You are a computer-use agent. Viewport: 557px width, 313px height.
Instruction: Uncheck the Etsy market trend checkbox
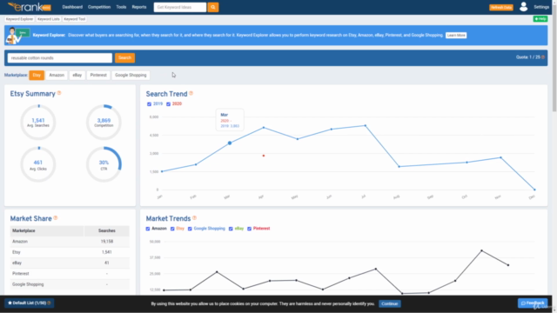[172, 229]
